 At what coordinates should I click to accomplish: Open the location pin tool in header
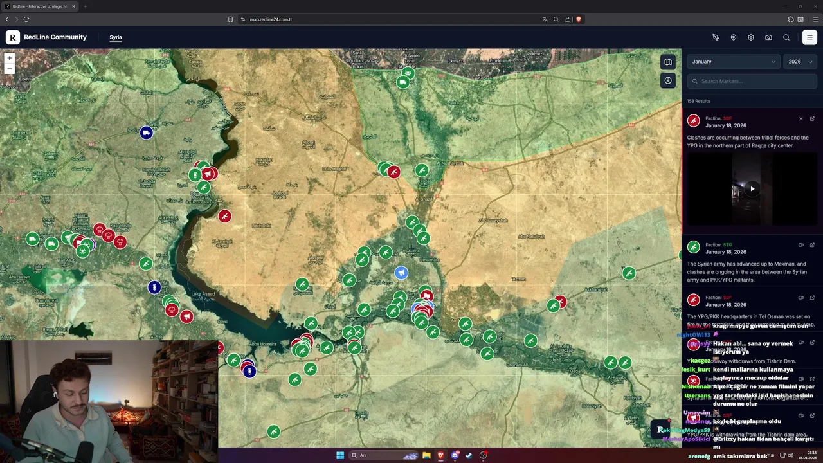point(734,37)
